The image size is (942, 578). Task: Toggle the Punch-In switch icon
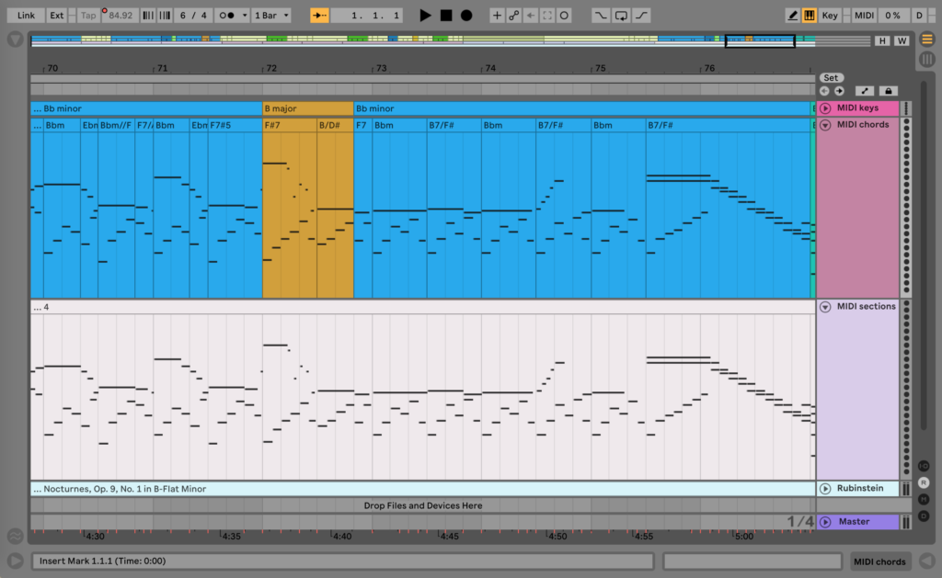point(600,15)
